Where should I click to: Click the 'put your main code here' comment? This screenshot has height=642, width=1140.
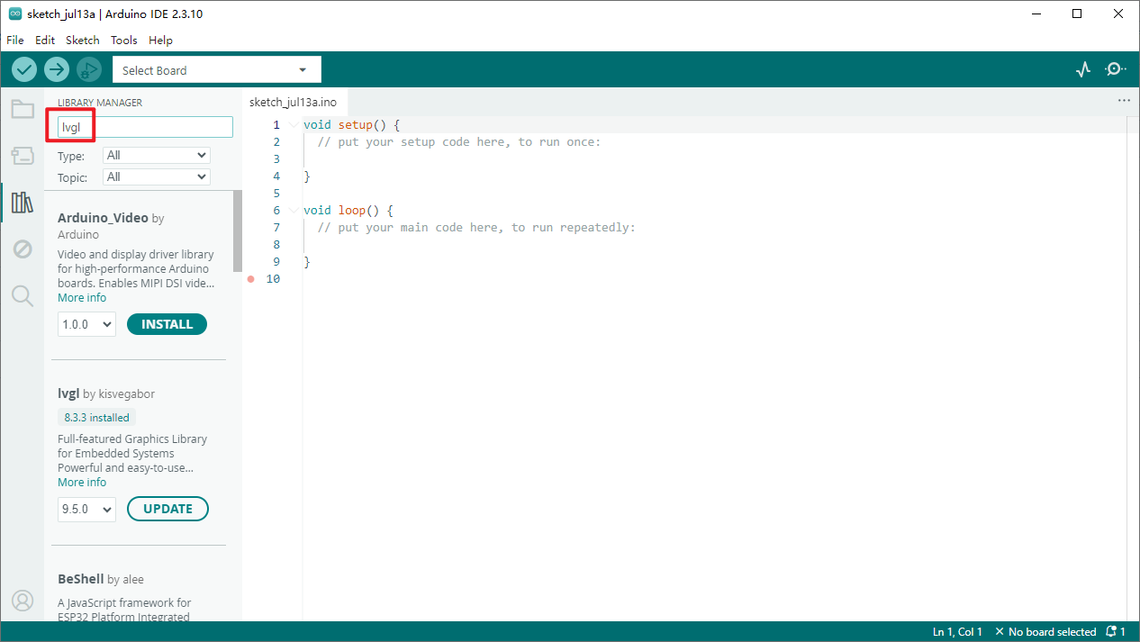(x=476, y=228)
